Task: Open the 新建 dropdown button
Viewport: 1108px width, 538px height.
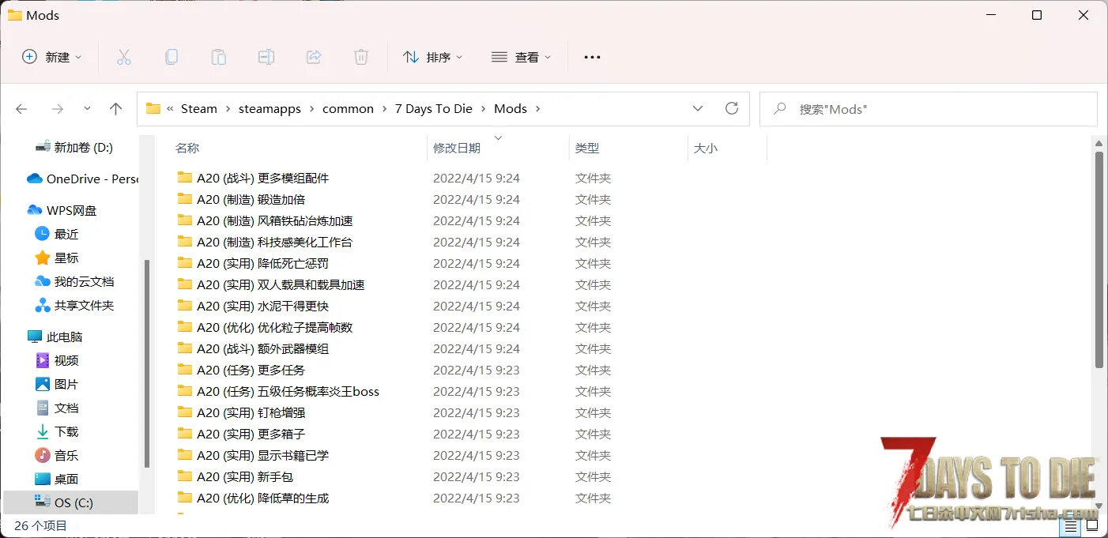Action: (51, 57)
